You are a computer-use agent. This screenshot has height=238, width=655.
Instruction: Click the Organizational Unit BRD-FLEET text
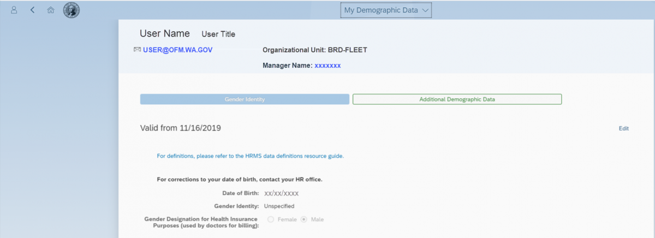tap(314, 50)
